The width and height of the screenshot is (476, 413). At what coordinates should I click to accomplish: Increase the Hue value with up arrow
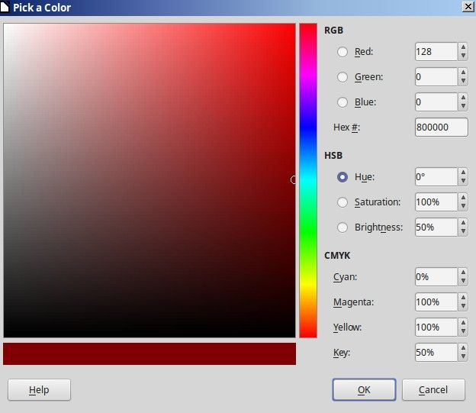(x=463, y=173)
